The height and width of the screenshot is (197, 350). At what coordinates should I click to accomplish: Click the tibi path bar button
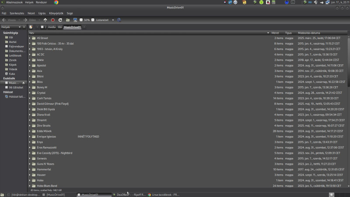pos(60,27)
